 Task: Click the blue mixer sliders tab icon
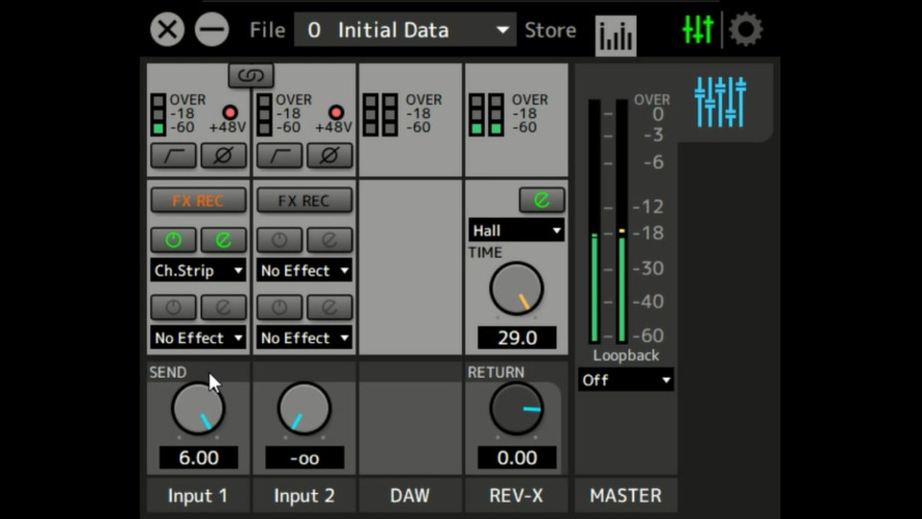point(720,103)
